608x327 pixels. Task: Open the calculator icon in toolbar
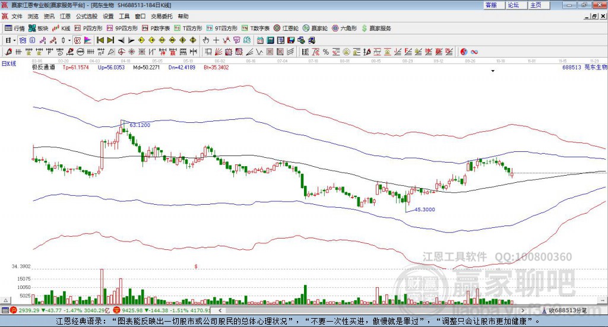pos(271,40)
